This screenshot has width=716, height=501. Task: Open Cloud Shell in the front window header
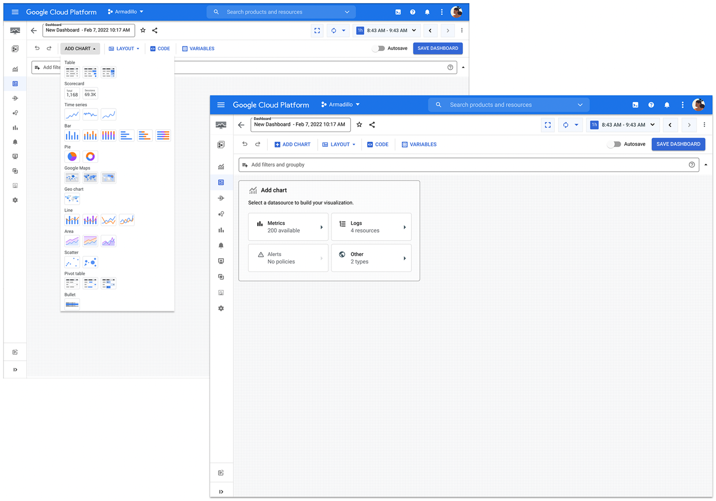(x=635, y=105)
